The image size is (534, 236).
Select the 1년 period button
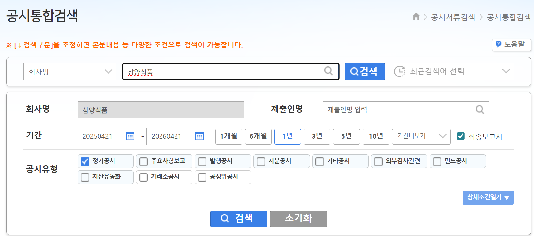click(x=288, y=136)
